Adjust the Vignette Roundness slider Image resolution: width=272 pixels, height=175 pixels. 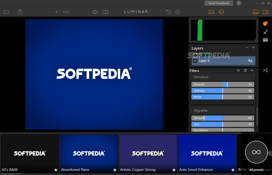point(223,130)
